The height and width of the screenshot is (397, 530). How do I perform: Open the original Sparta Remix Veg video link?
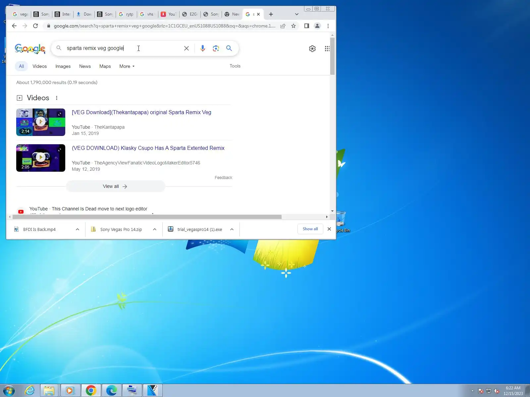click(141, 112)
